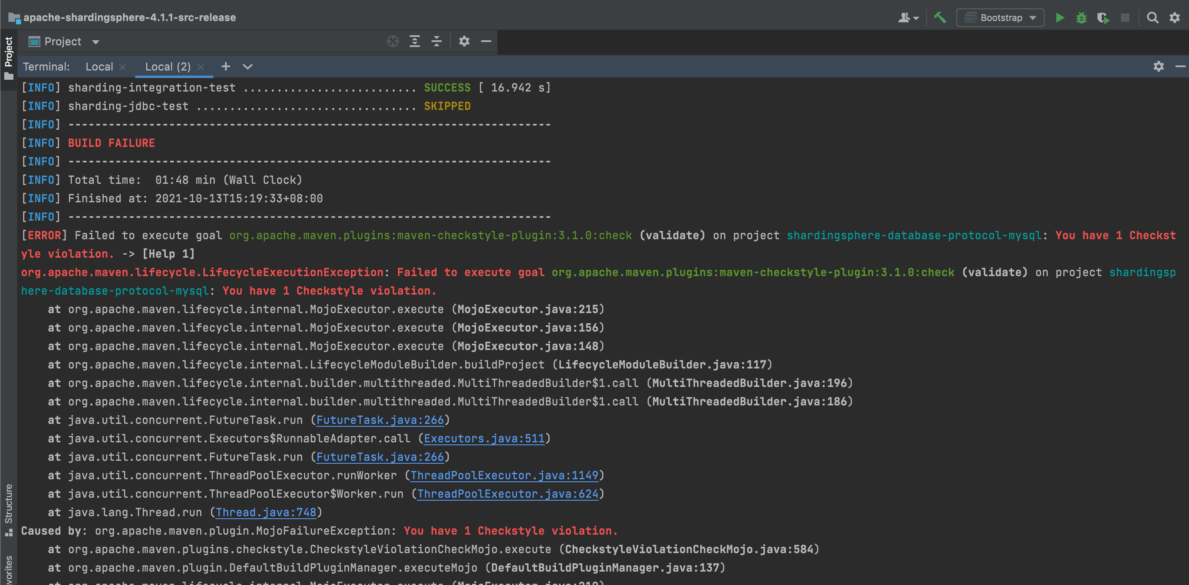Open terminal tabs list chevron

(247, 66)
